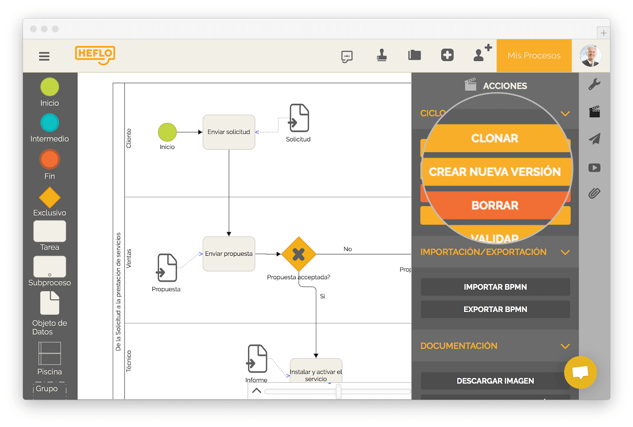This screenshot has width=633, height=427.
Task: Select the Exclusivo gateway shape
Action: click(x=50, y=197)
